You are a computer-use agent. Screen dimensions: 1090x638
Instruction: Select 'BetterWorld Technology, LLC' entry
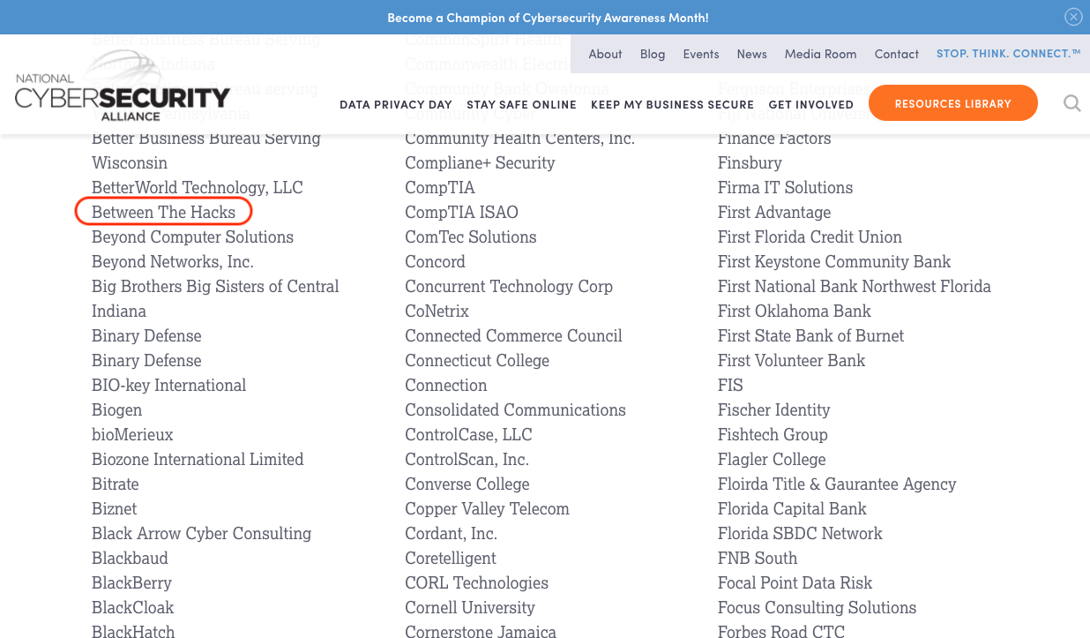(198, 187)
